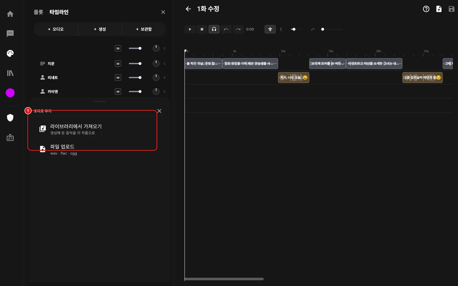Viewport: 458px width, 286px height.
Task: Open the Home icon in left sidebar
Action: pyautogui.click(x=10, y=14)
